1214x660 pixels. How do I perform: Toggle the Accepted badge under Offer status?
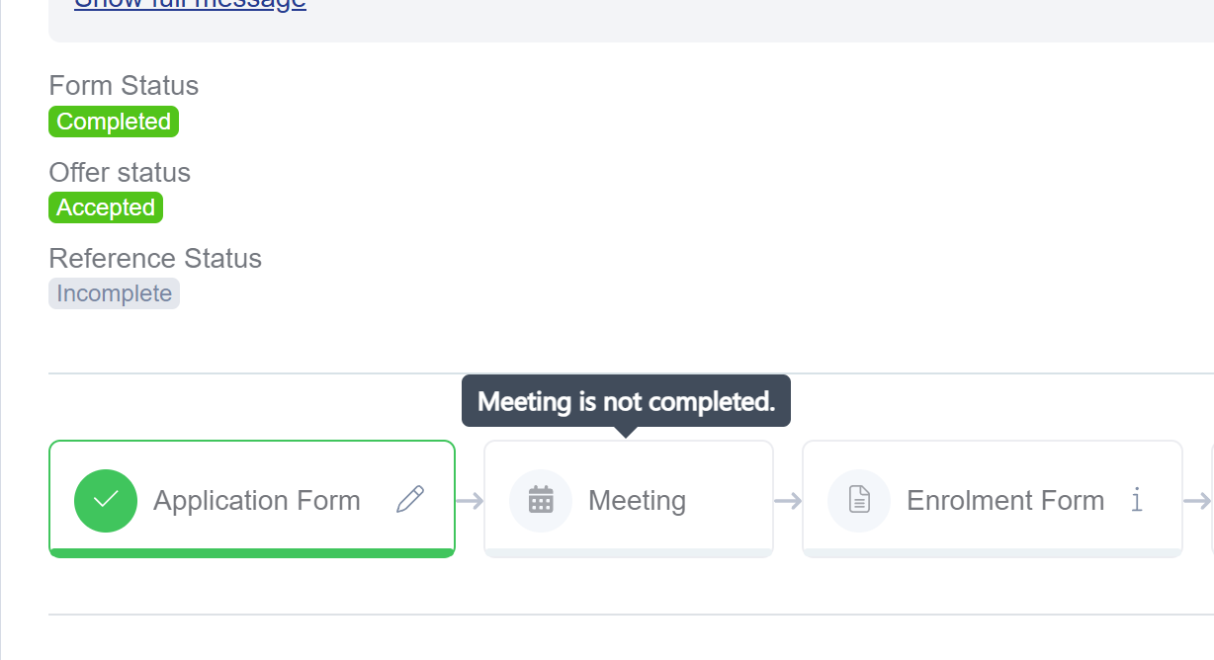[105, 207]
